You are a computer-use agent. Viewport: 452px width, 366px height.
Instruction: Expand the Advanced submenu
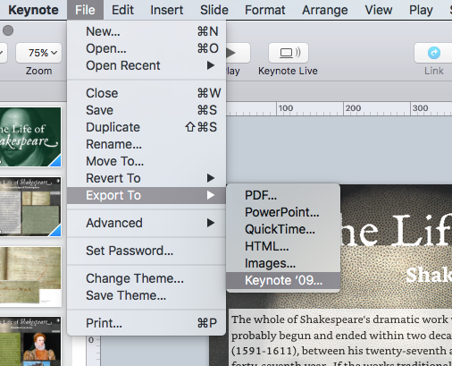[x=146, y=223]
